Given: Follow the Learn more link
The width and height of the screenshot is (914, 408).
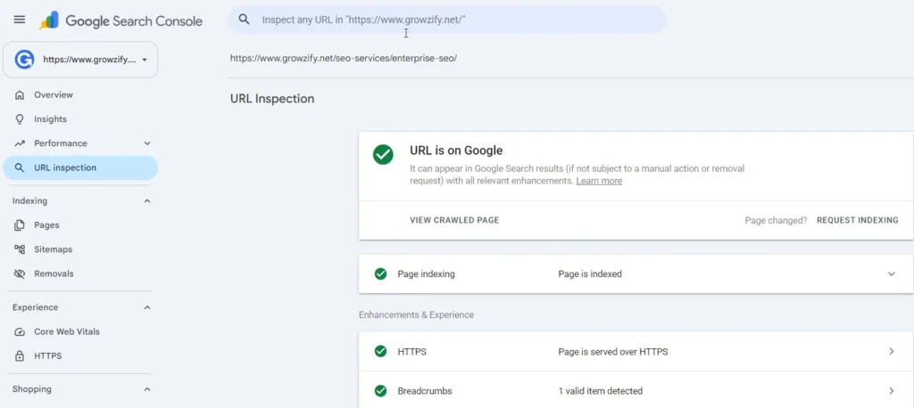Looking at the screenshot, I should click(x=599, y=181).
